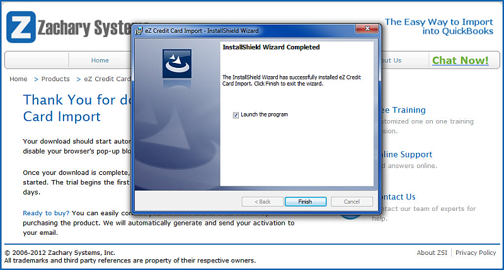Open the Chat Now! link

pos(461,60)
